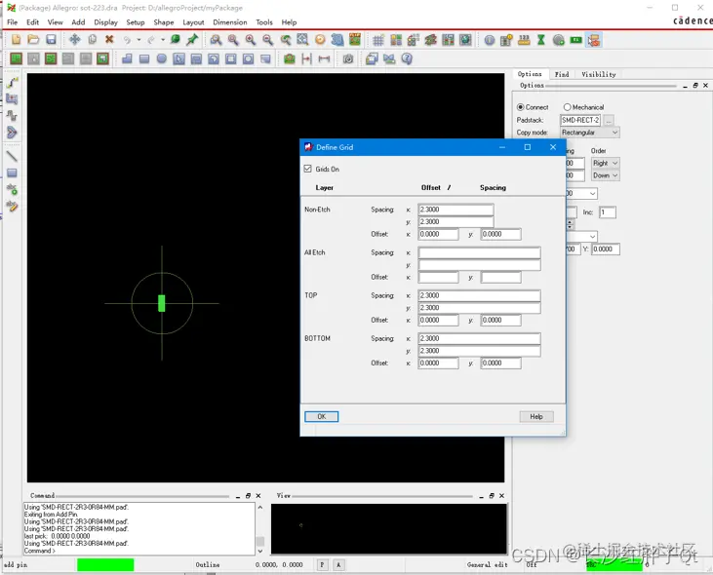Switch to the Visibility tab
The width and height of the screenshot is (713, 575).
point(599,74)
